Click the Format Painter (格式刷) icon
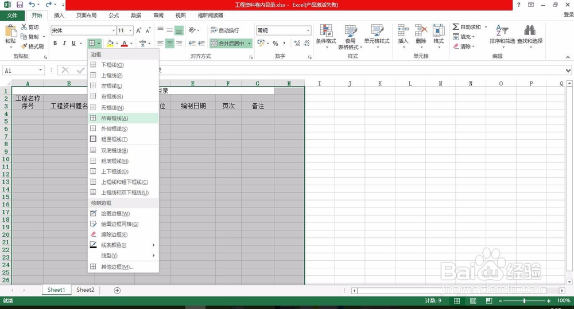The image size is (574, 309). coord(24,46)
